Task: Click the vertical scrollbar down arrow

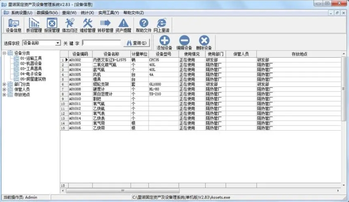Action: (344, 185)
